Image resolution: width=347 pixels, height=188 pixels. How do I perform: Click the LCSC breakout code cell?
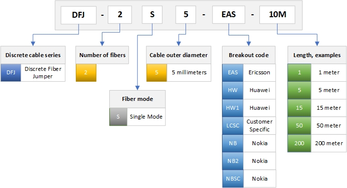point(233,125)
